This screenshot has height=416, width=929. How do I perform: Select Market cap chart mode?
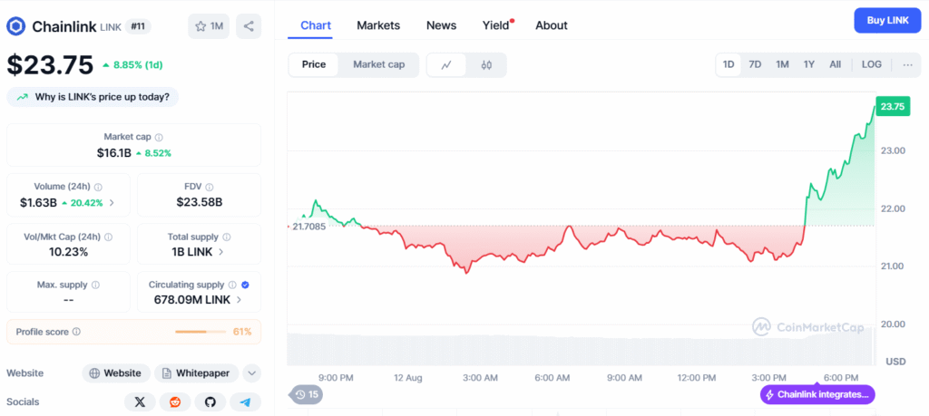click(379, 64)
